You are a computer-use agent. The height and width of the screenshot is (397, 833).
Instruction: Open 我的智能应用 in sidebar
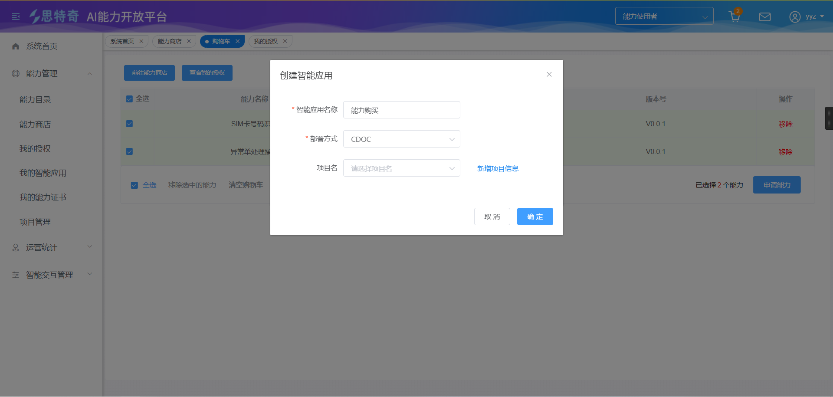43,173
